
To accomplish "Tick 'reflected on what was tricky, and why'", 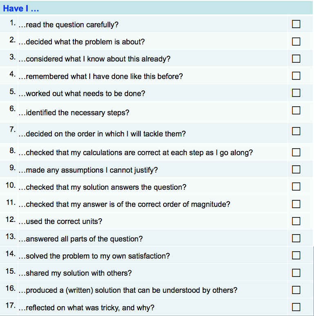I will click(296, 307).
